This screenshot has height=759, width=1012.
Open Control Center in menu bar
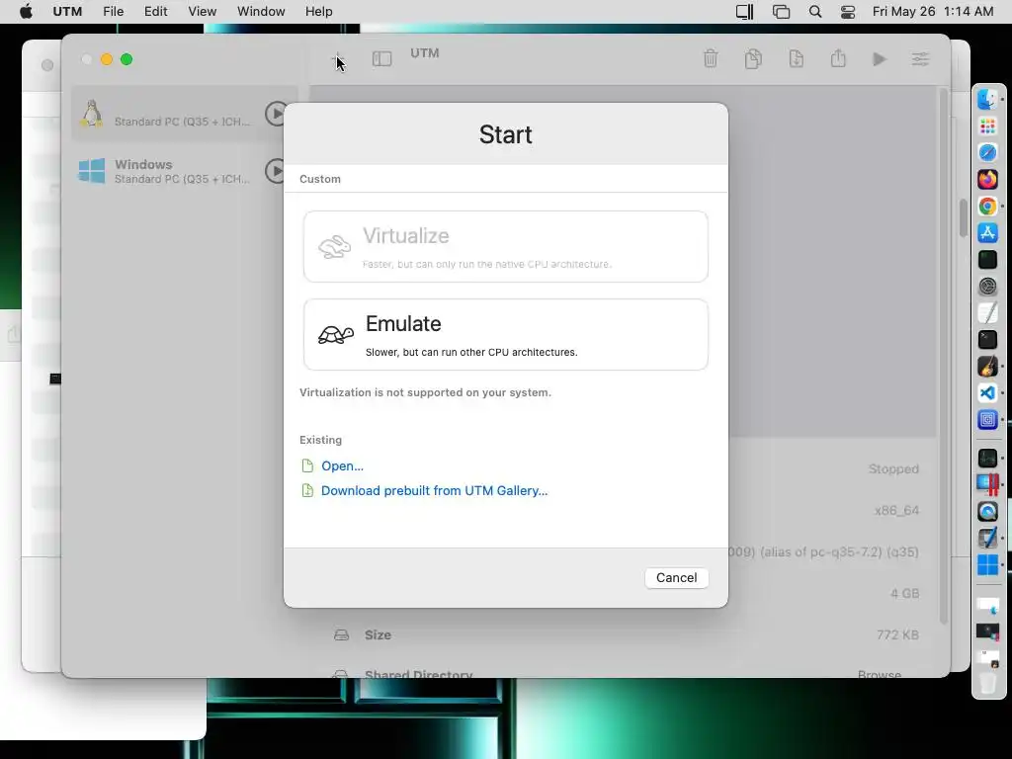pos(848,12)
